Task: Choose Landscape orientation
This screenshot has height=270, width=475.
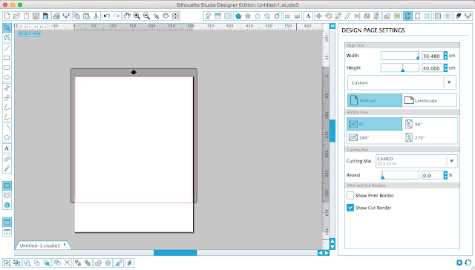Action: pos(429,100)
